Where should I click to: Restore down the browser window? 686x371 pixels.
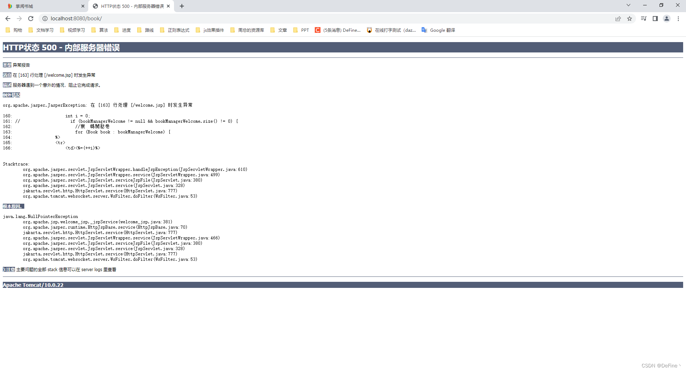tap(661, 5)
